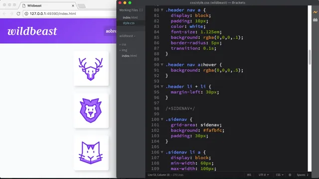Image resolution: width=319 pixels, height=179 pixels.
Task: Open the CSS language mode dropdown
Action: [280, 175]
